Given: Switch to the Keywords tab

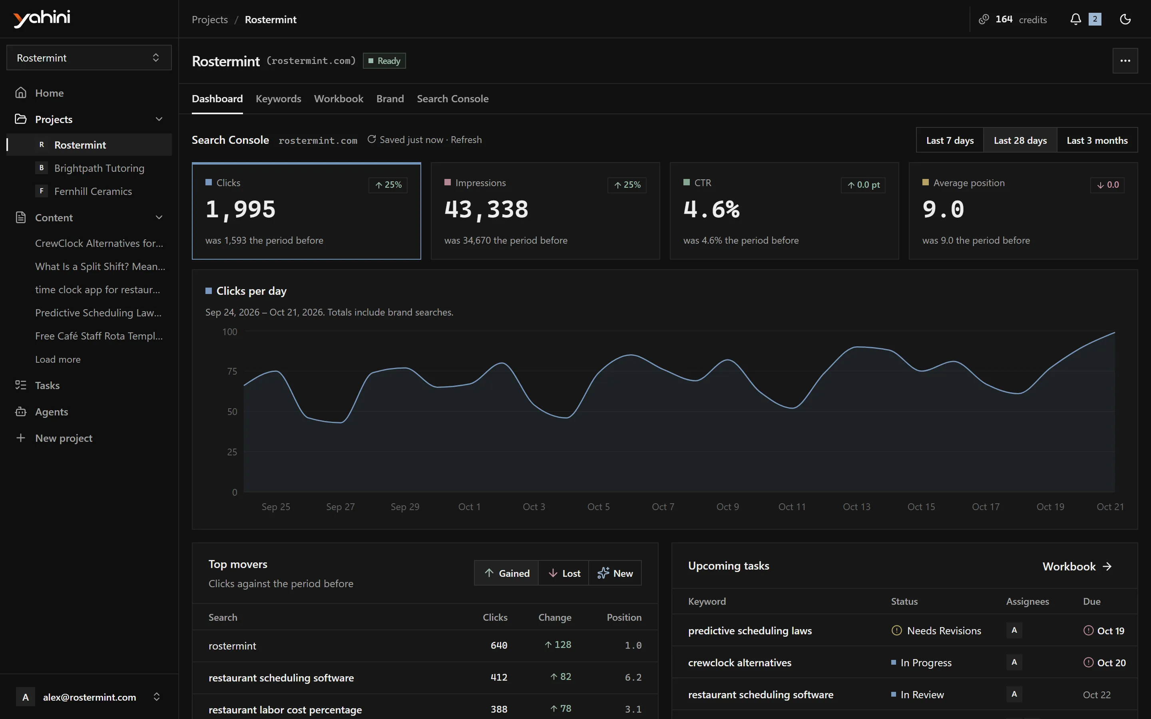Looking at the screenshot, I should 278,99.
